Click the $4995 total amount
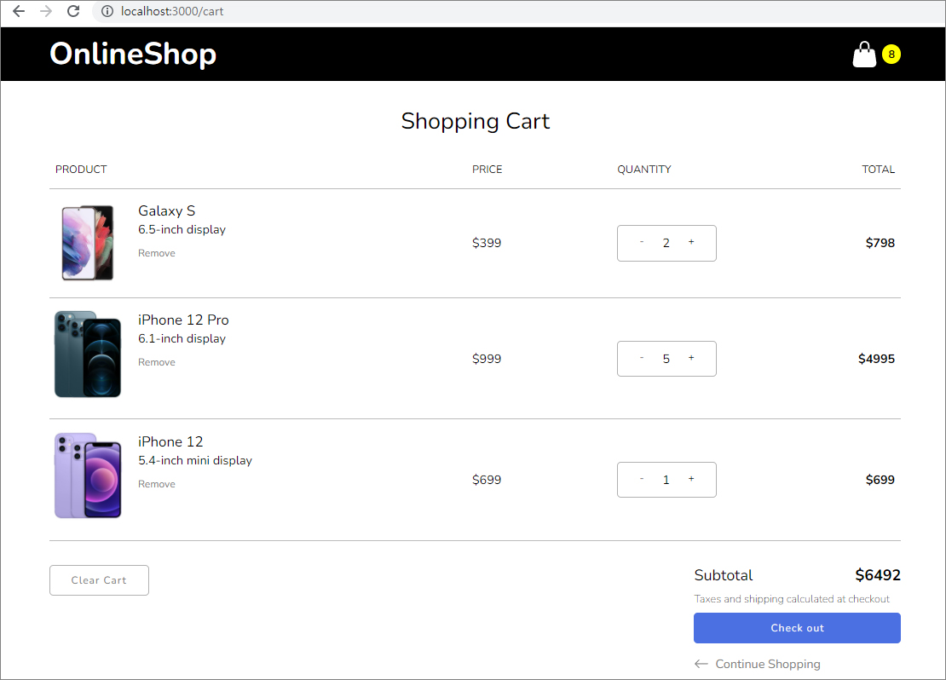The height and width of the screenshot is (680, 946). click(877, 359)
